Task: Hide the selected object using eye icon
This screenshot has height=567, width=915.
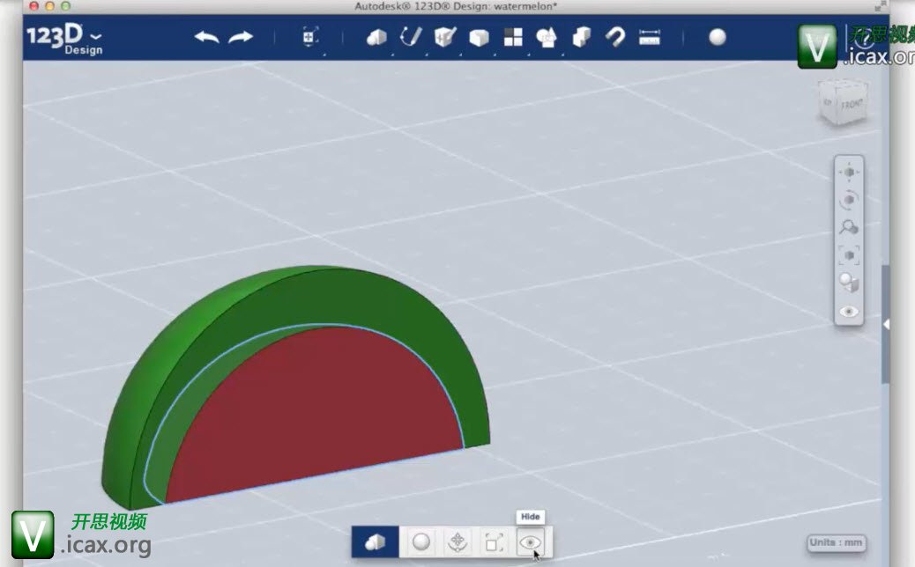Action: point(530,542)
